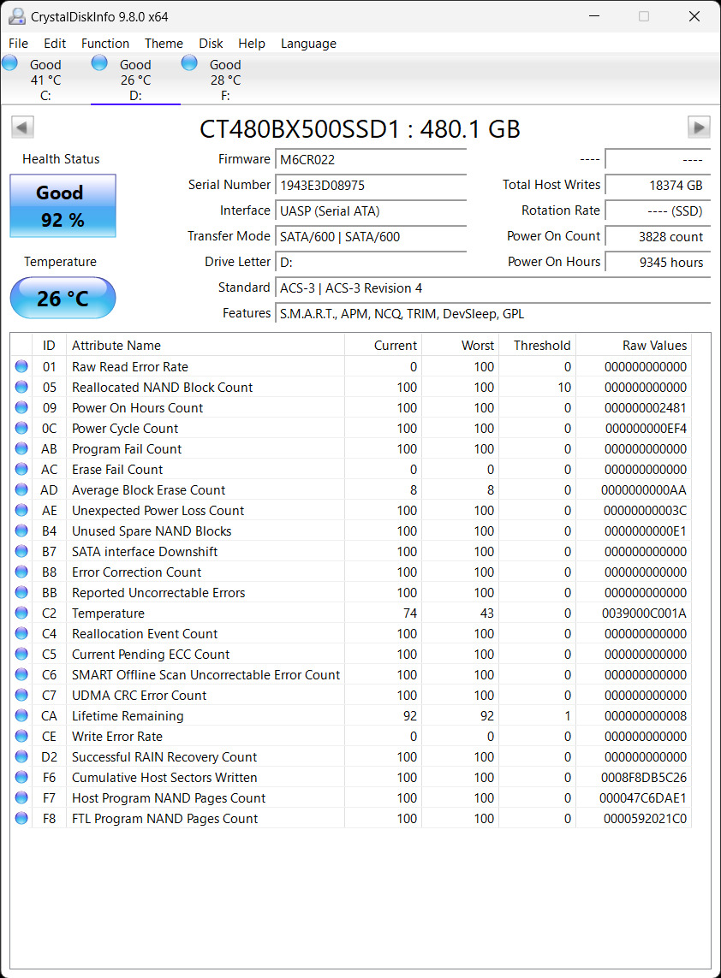
Task: Click raw value 0039000C001A
Action: (644, 613)
